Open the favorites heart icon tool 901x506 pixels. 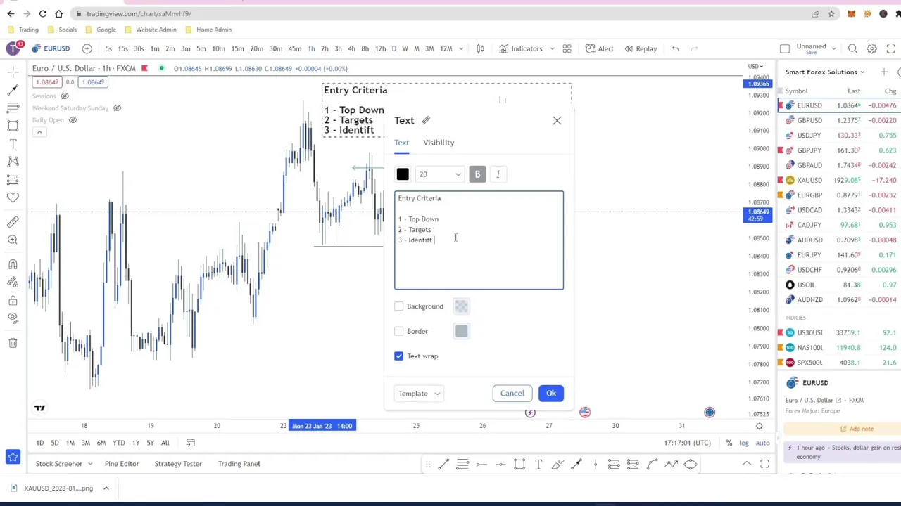pyautogui.click(x=13, y=197)
